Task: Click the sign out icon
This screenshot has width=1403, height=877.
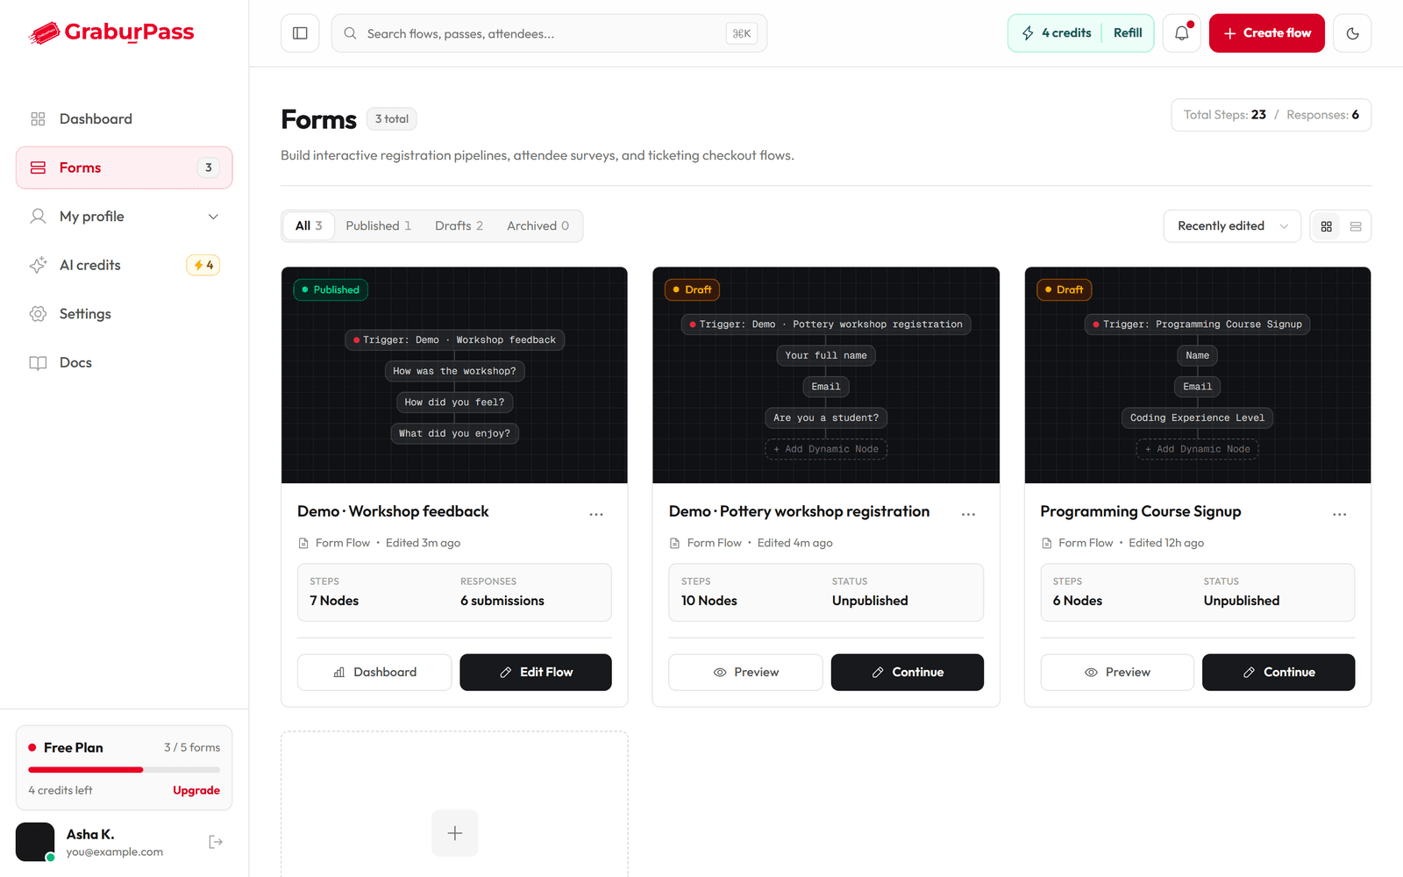Action: (216, 842)
